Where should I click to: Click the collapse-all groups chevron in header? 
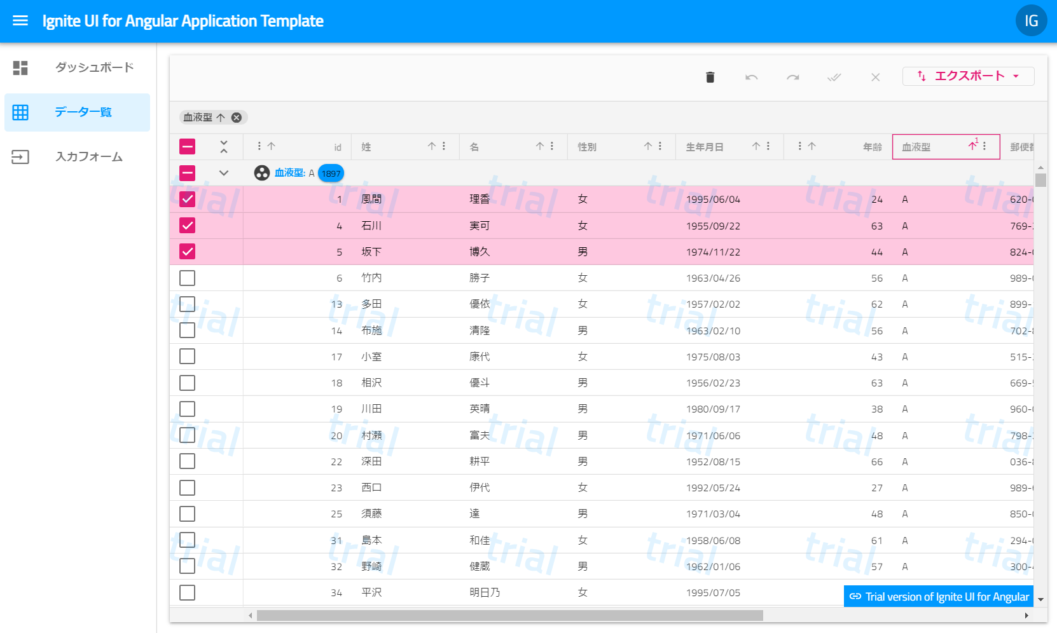coord(223,146)
